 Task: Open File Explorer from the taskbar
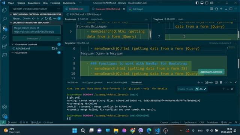[x=116, y=130]
